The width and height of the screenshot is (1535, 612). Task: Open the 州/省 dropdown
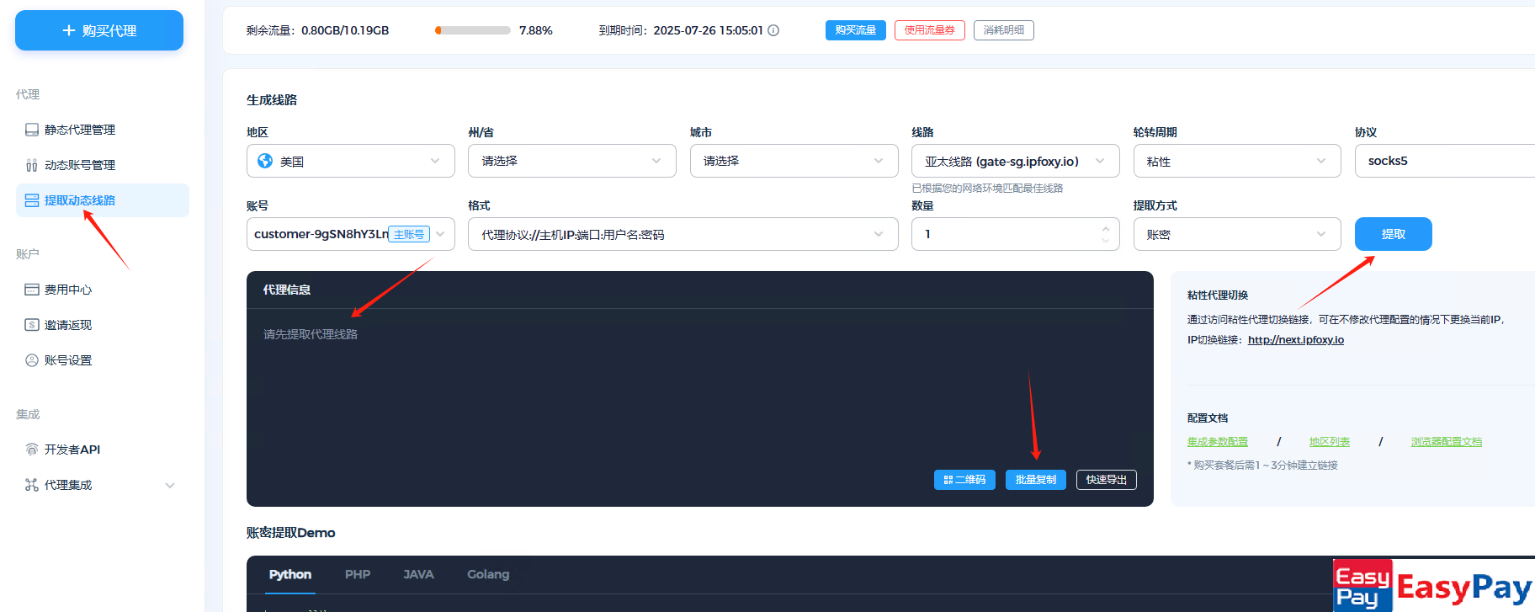(x=571, y=161)
